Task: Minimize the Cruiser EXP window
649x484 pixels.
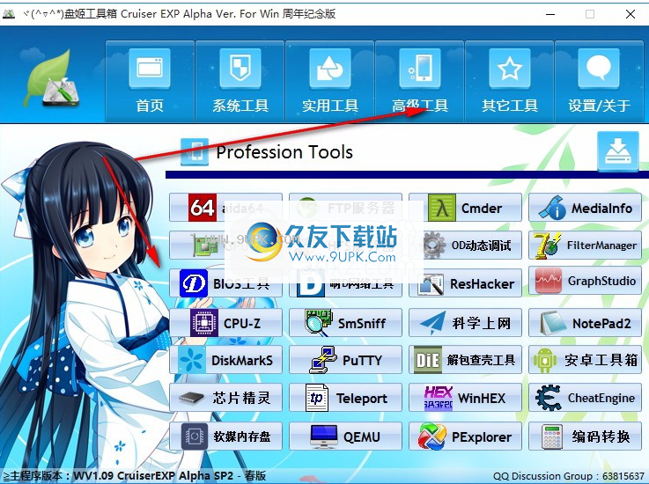Action: pos(550,14)
